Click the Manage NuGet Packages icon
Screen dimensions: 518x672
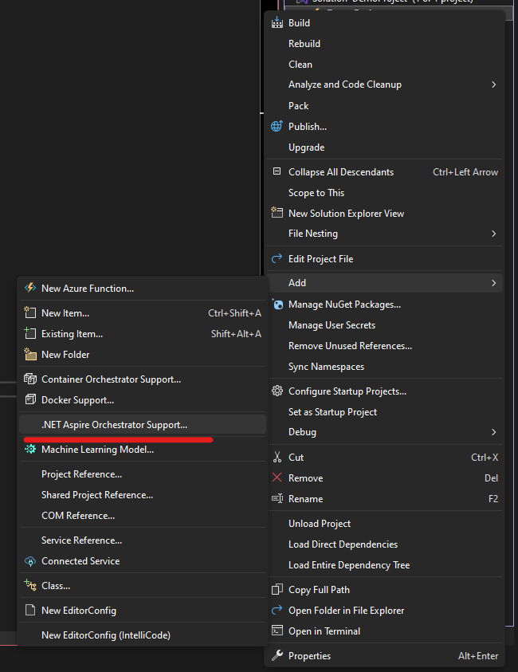click(x=277, y=305)
